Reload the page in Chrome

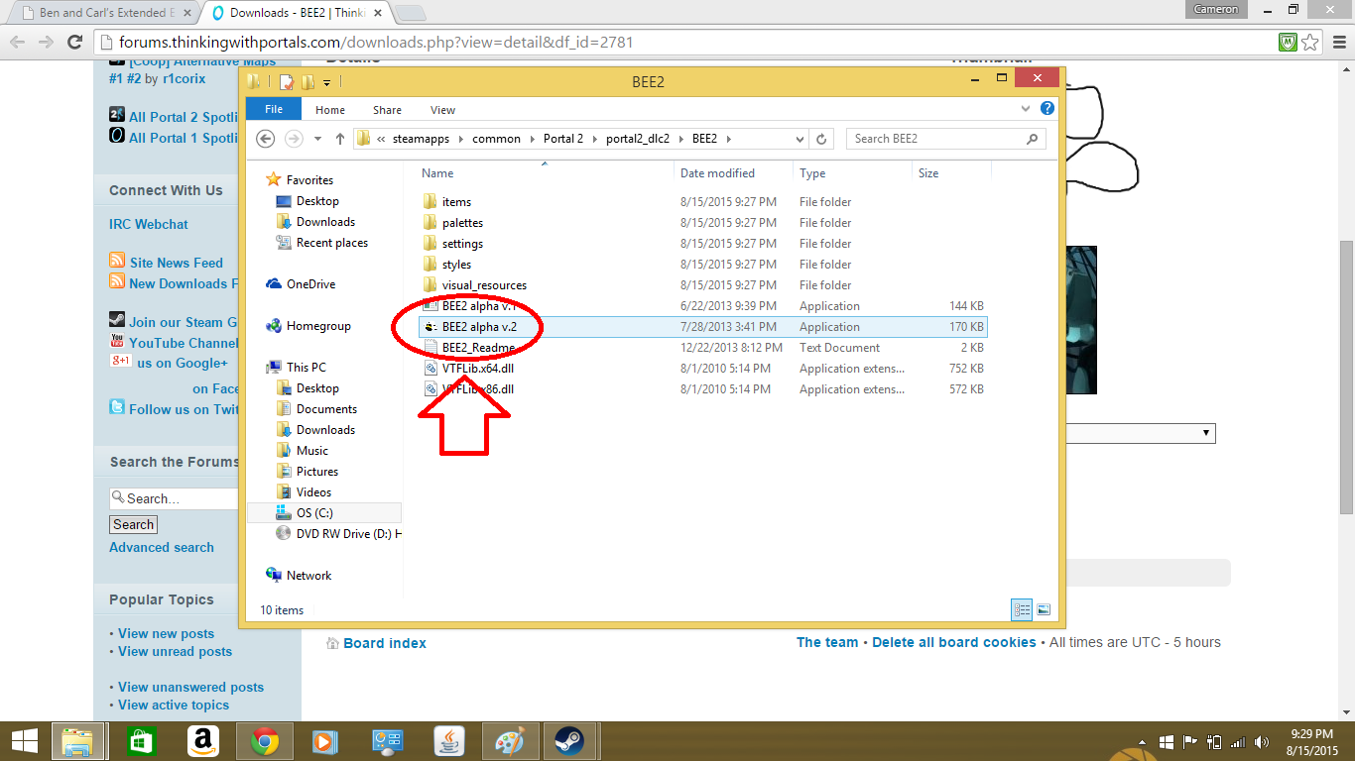[74, 42]
